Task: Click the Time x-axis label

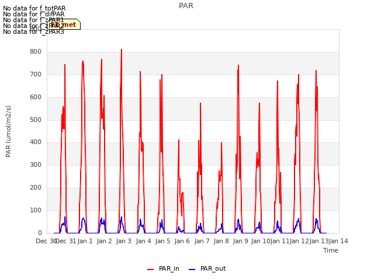Action: coord(331,250)
